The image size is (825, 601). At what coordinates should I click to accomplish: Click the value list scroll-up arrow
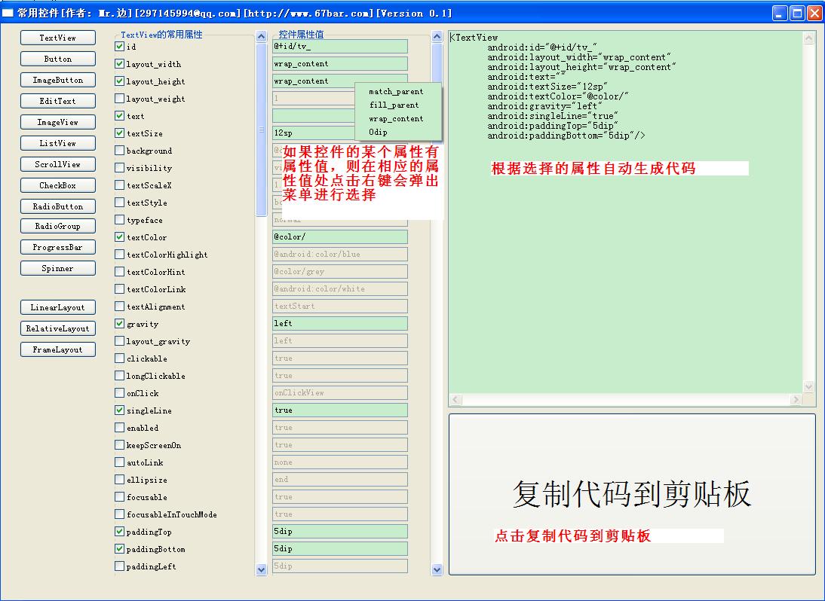437,36
